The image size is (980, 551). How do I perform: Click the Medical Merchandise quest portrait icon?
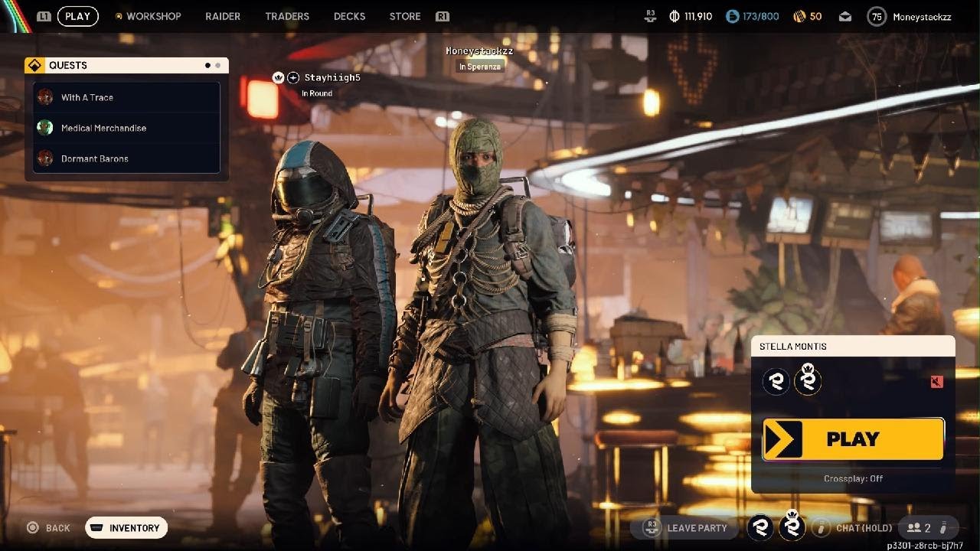pos(45,128)
